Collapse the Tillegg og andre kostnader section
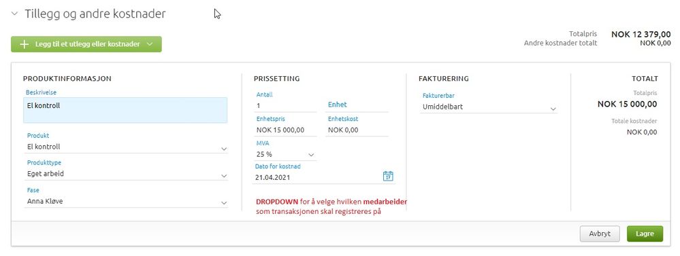The height and width of the screenshot is (256, 680). (15, 14)
